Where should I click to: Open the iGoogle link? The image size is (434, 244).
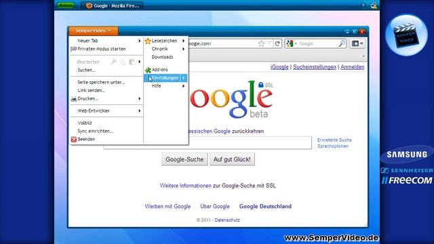279,67
